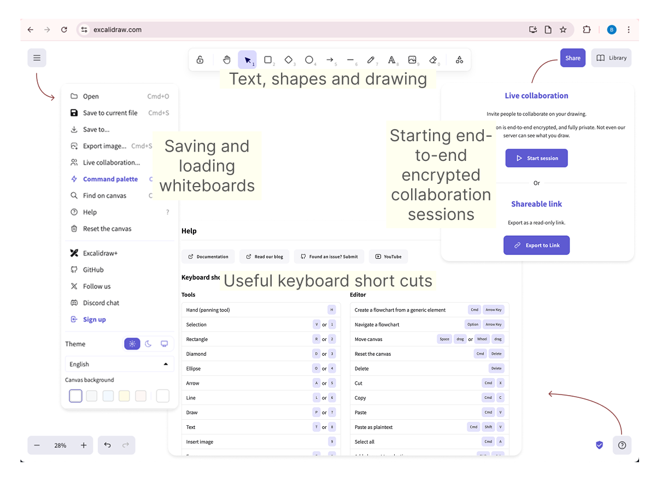The height and width of the screenshot is (481, 656).
Task: Pick the light yellow canvas background swatch
Action: [x=125, y=396]
